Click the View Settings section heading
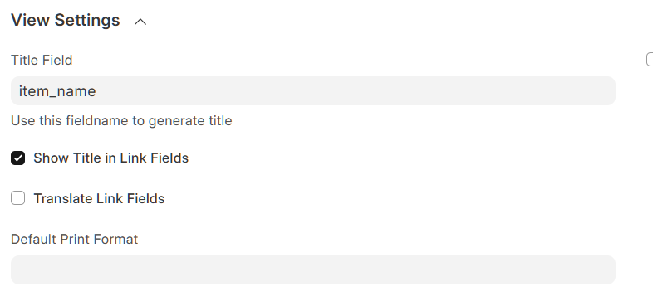The width and height of the screenshot is (653, 306). coord(66,20)
